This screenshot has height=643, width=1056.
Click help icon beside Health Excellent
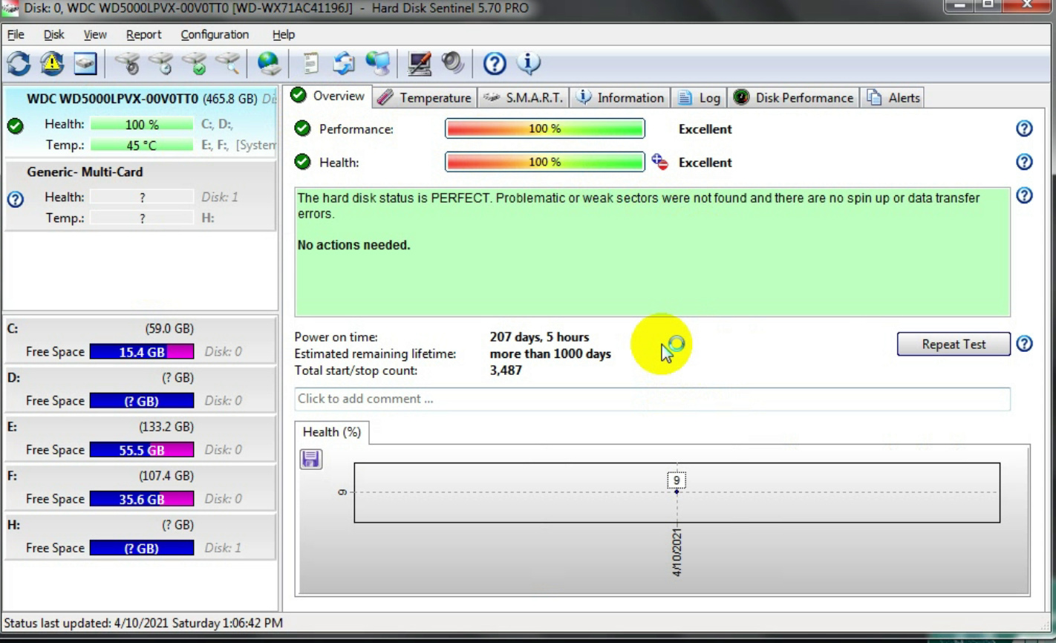[x=1024, y=162]
